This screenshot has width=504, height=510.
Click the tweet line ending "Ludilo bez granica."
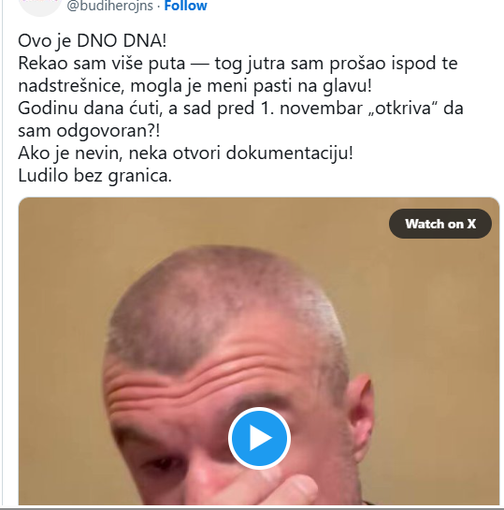point(94,176)
